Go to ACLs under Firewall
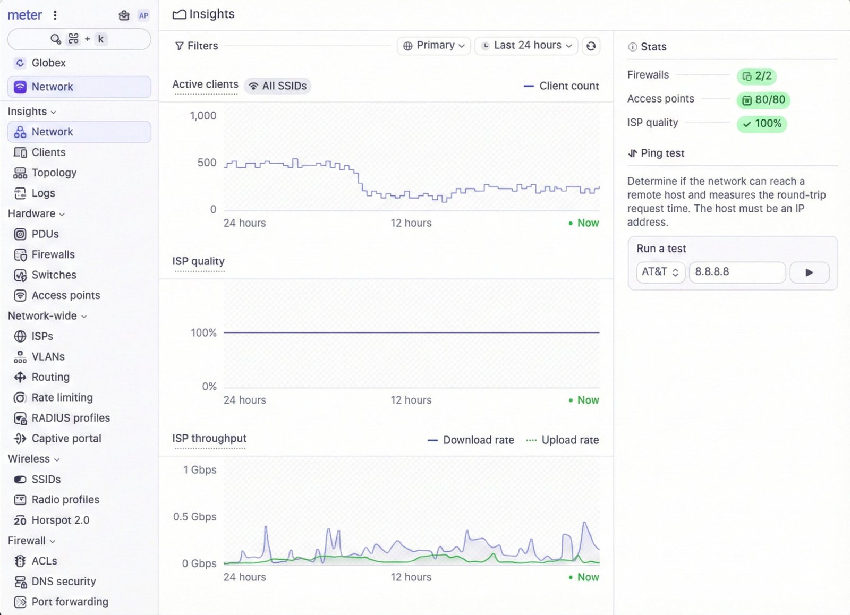This screenshot has width=850, height=615. (44, 561)
